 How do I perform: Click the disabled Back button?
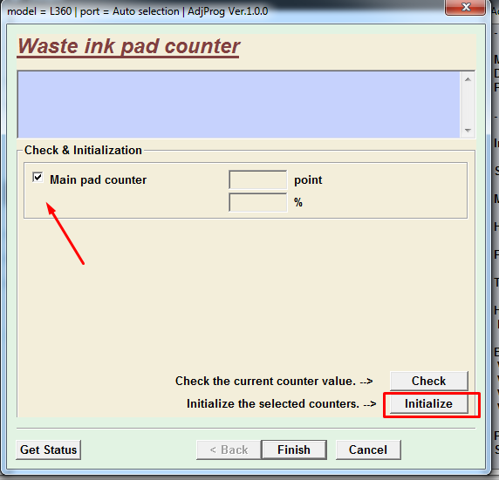pos(229,450)
